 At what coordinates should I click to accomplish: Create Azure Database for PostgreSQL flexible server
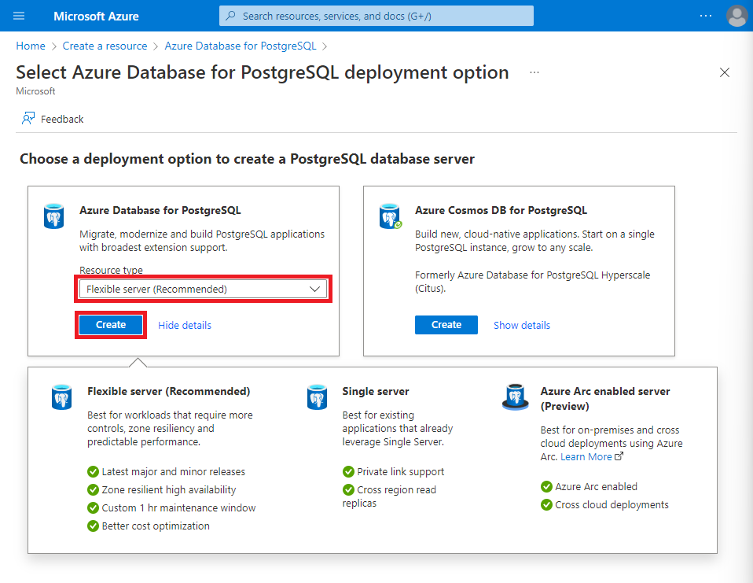111,325
